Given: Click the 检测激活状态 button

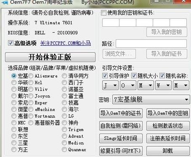Looking at the screenshot, I should (x=168, y=126).
